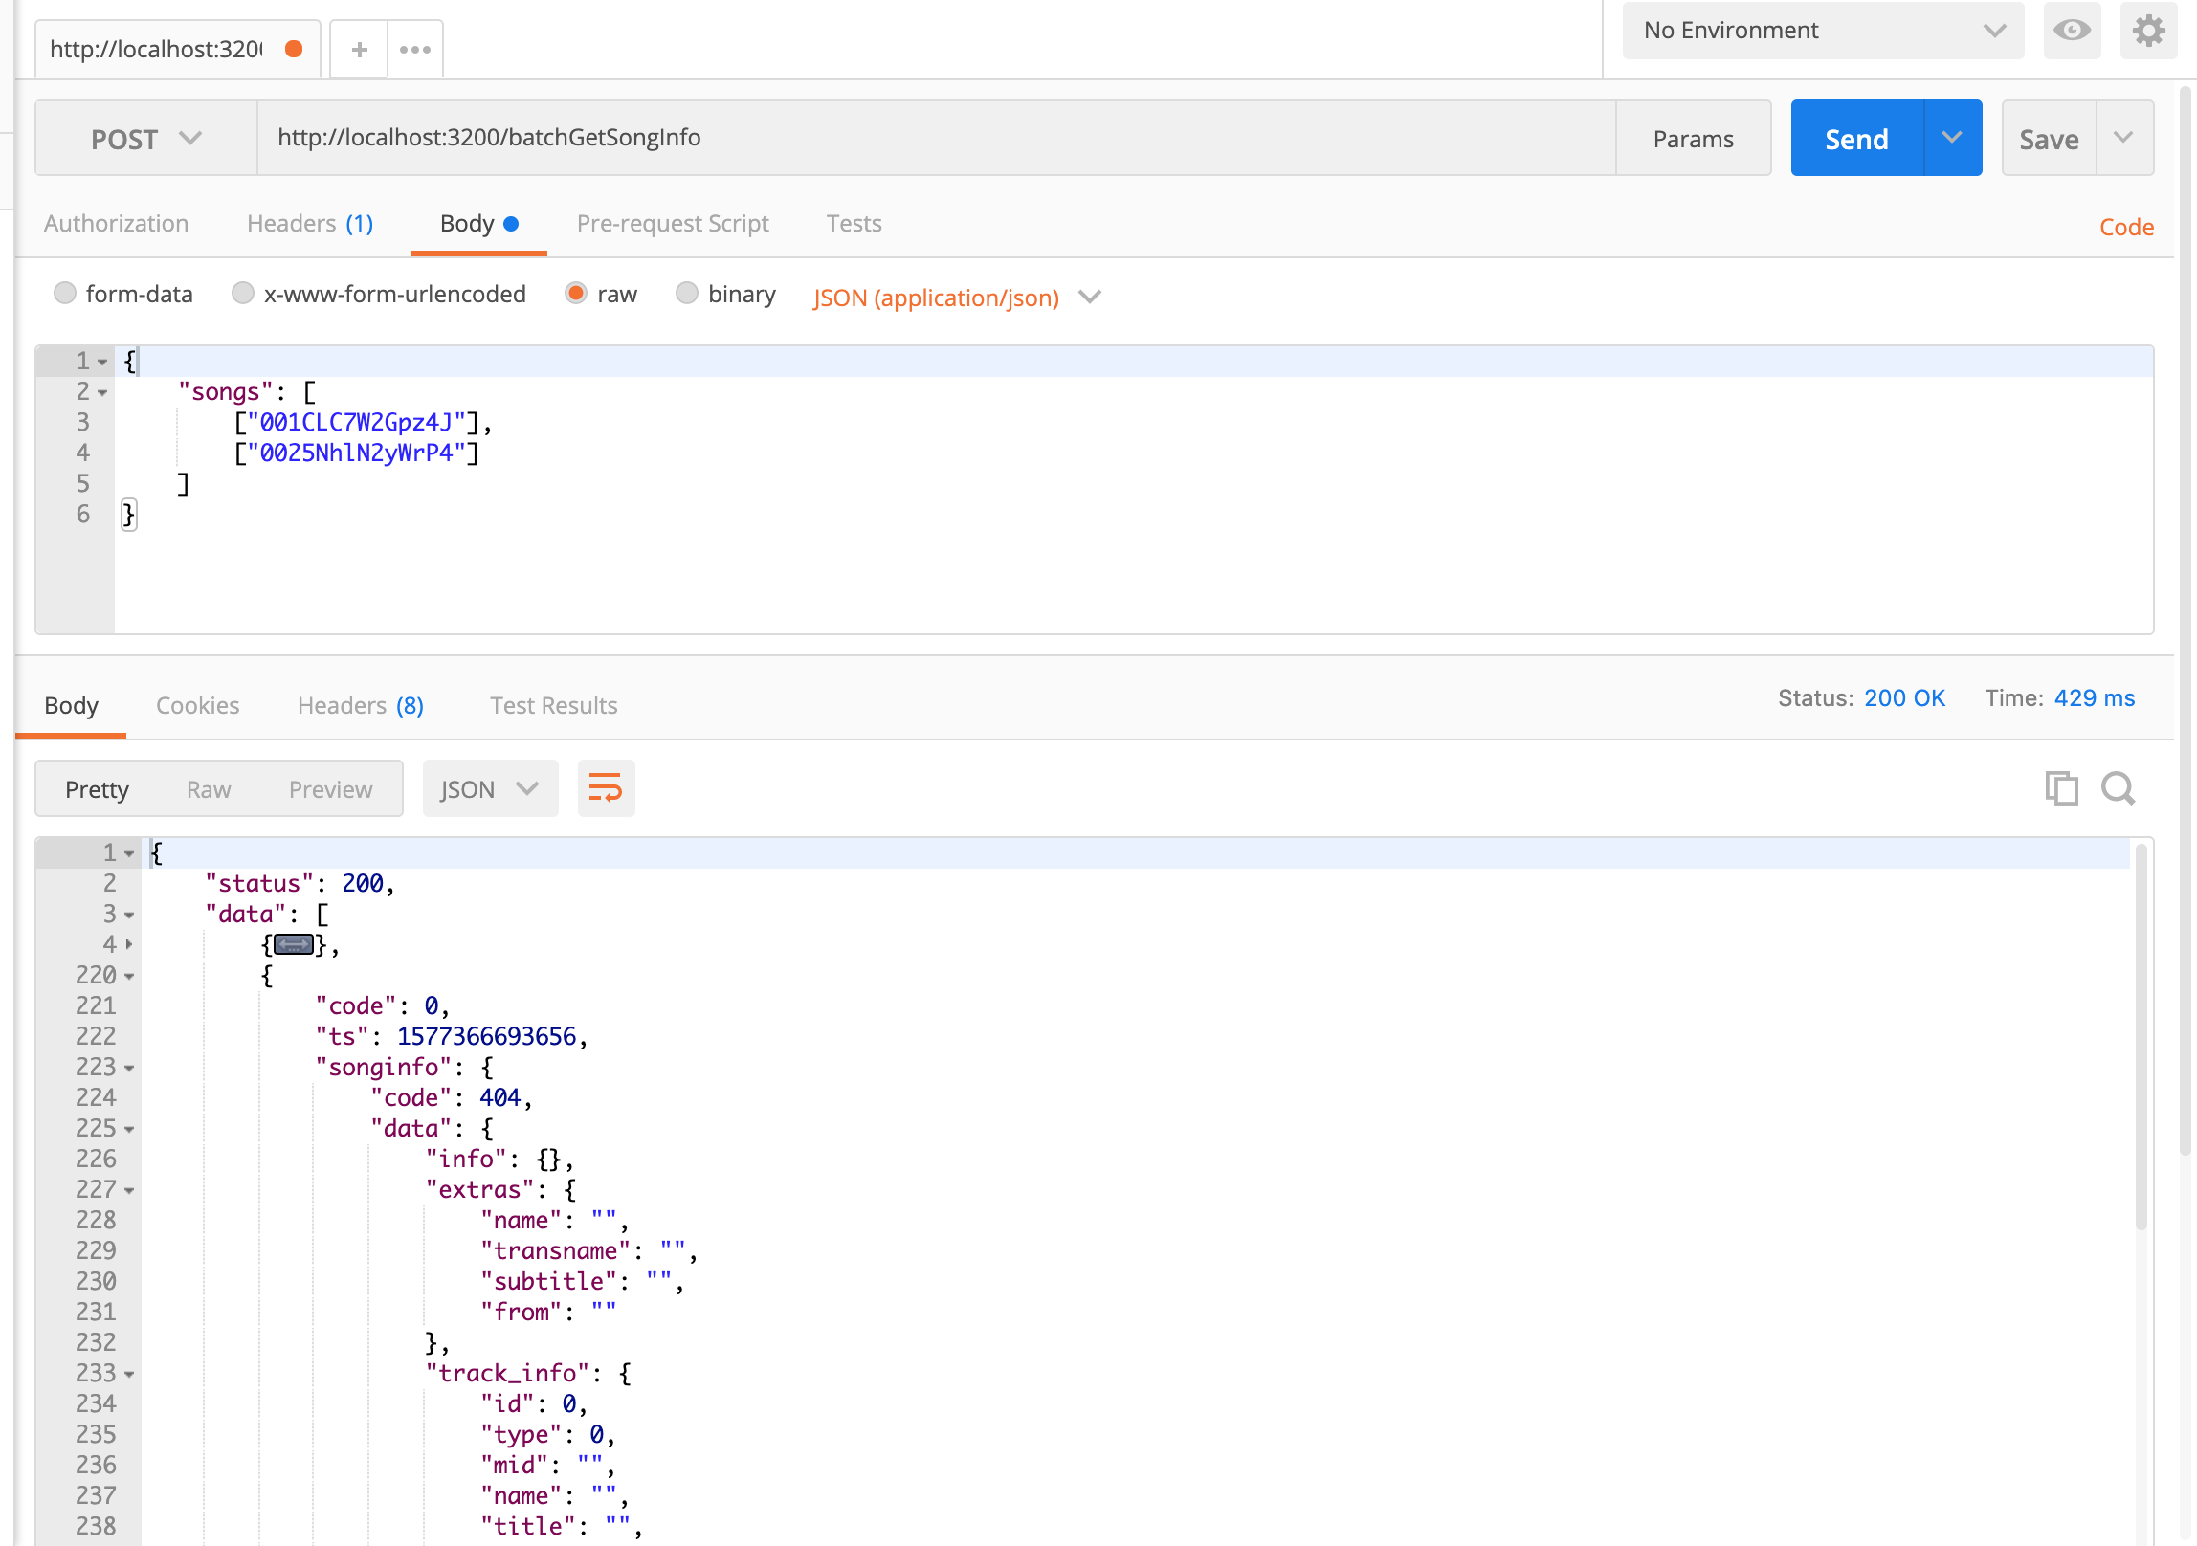The height and width of the screenshot is (1546, 2197).
Task: Open the response Cookies tab
Action: [x=197, y=706]
